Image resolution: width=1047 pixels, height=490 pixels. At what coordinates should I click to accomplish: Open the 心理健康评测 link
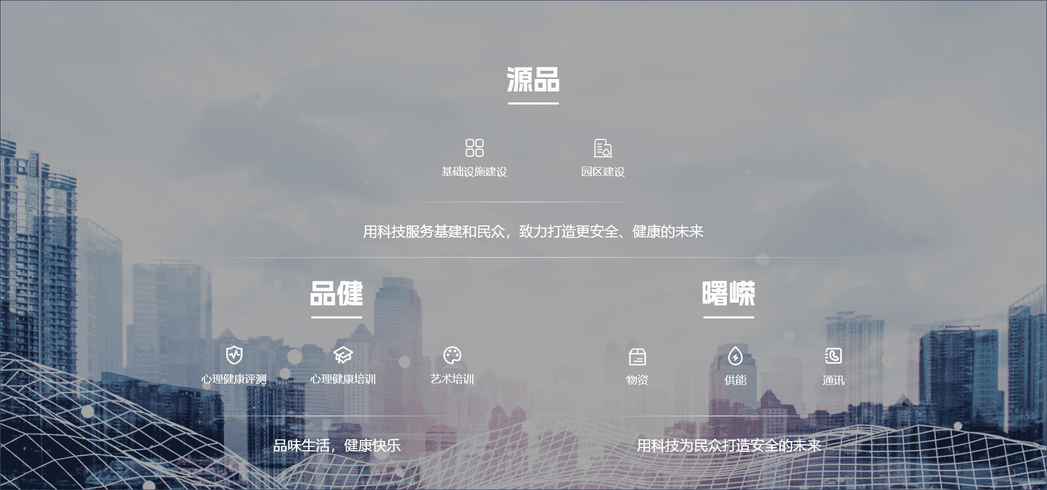(234, 379)
